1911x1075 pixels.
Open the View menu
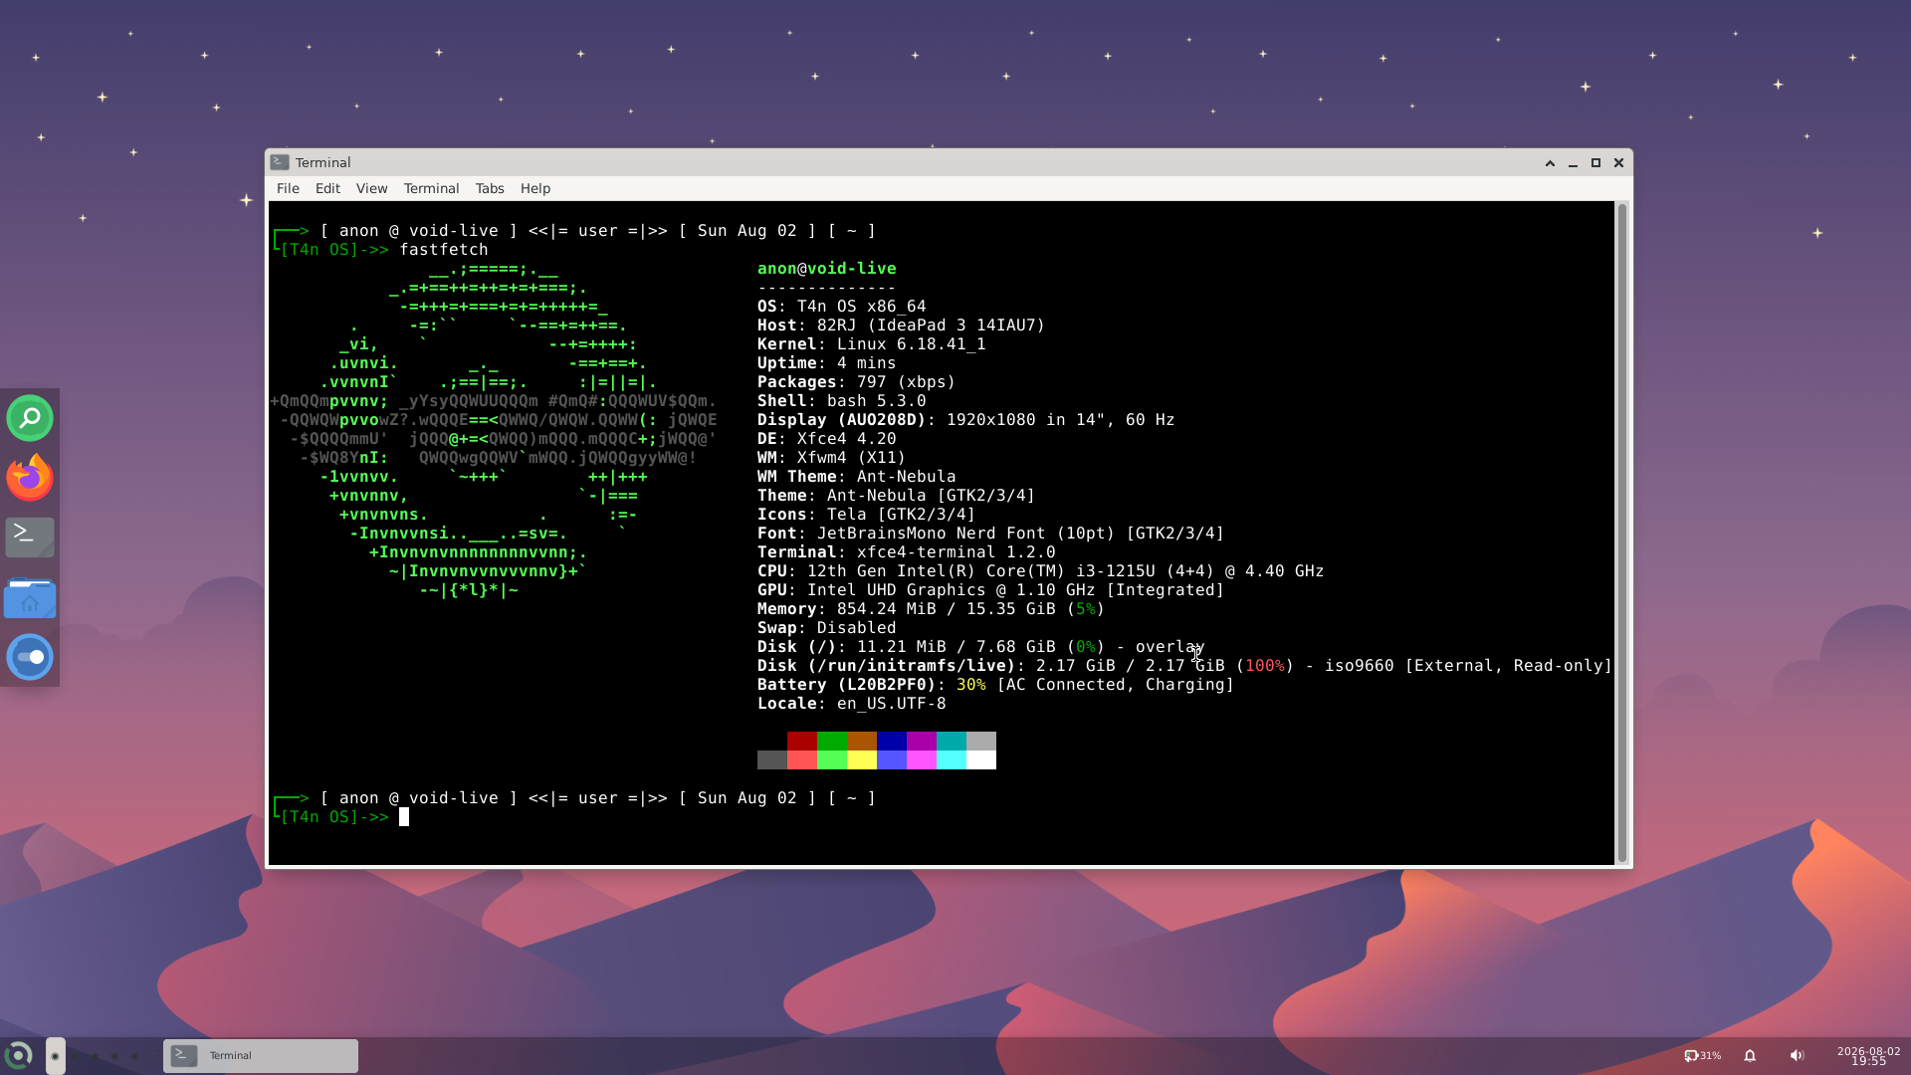pos(371,188)
